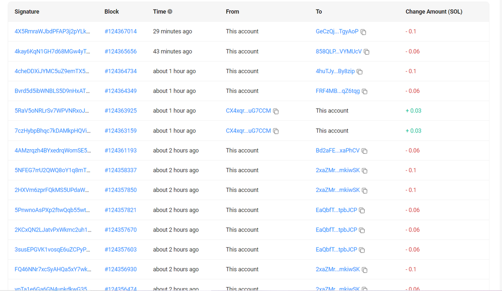The height and width of the screenshot is (291, 502).
Task: Toggle the Time column clock icon
Action: tap(170, 12)
